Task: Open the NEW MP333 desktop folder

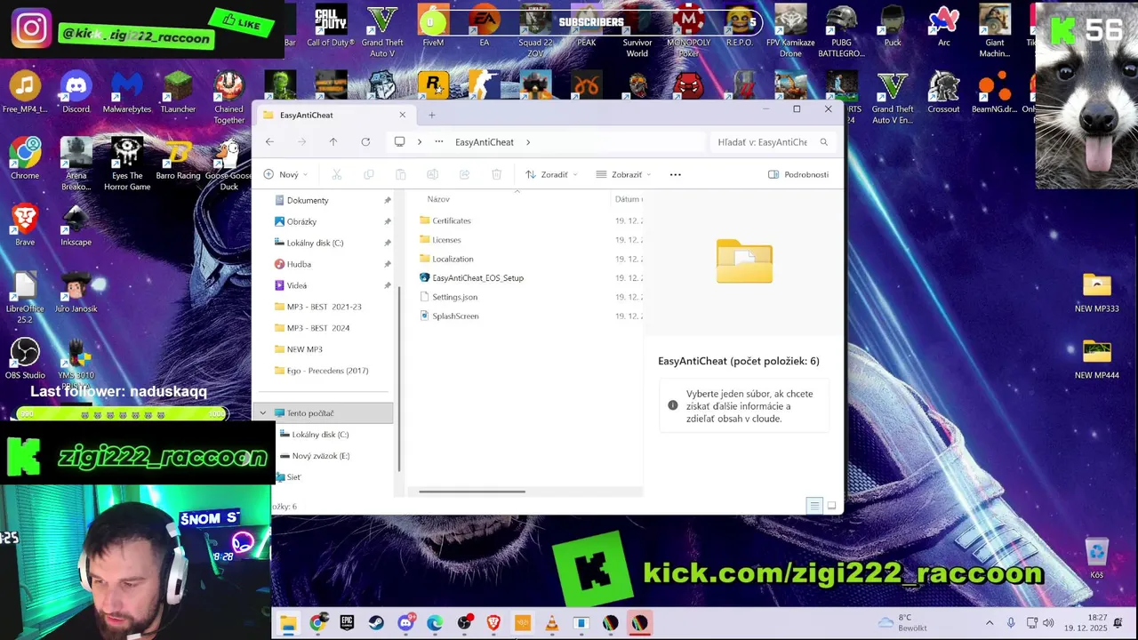Action: [1096, 292]
